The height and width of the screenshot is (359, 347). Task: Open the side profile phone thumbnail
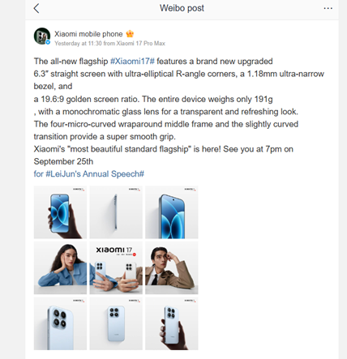coord(116,212)
